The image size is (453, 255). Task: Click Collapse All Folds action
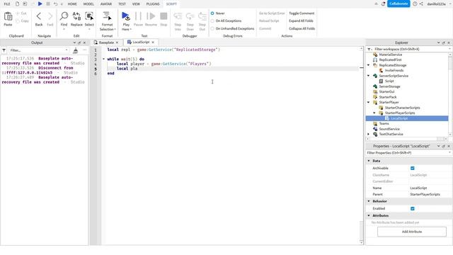pos(302,28)
